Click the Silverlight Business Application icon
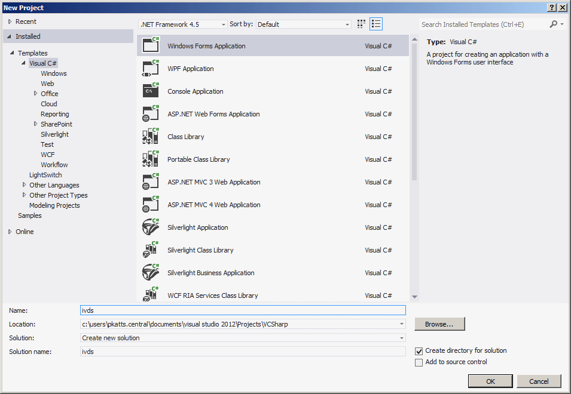This screenshot has width=571, height=394. [151, 272]
